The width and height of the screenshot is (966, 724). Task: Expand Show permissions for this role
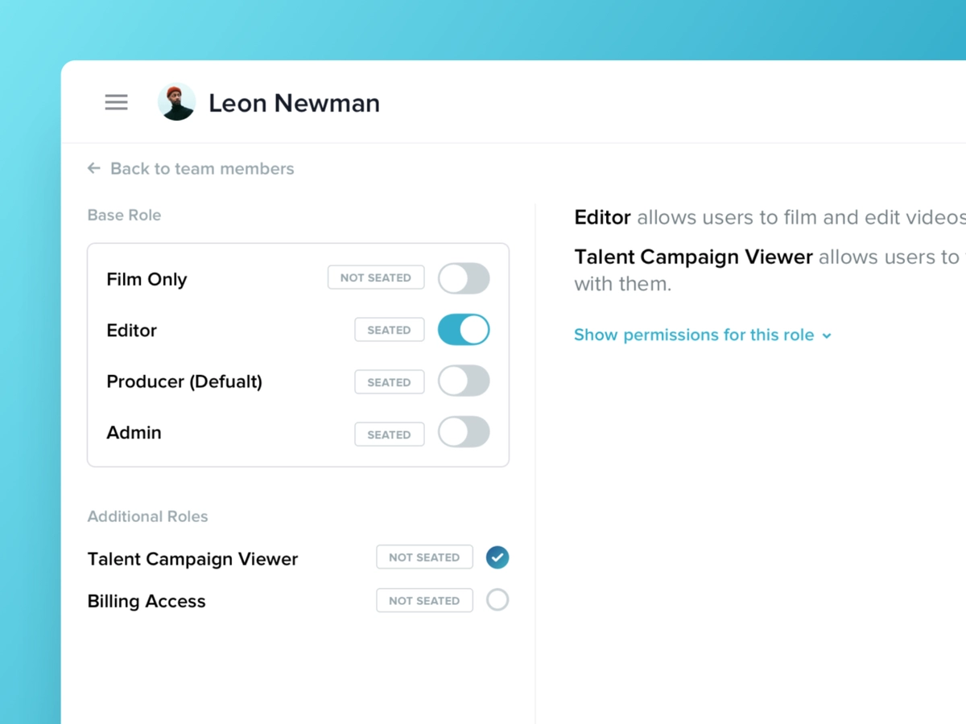694,335
